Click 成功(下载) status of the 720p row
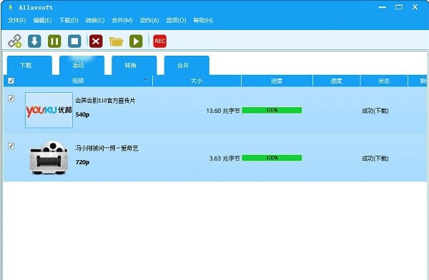 click(375, 159)
